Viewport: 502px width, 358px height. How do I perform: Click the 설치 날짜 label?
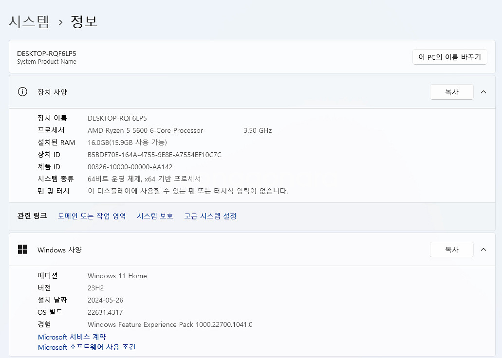(52, 300)
